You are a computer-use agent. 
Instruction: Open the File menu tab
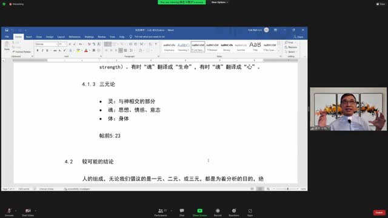click(7, 37)
